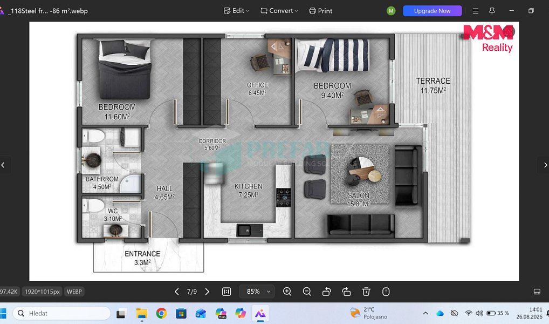The width and height of the screenshot is (549, 324).
Task: Open the clock showing 14:01
Action: click(x=529, y=313)
